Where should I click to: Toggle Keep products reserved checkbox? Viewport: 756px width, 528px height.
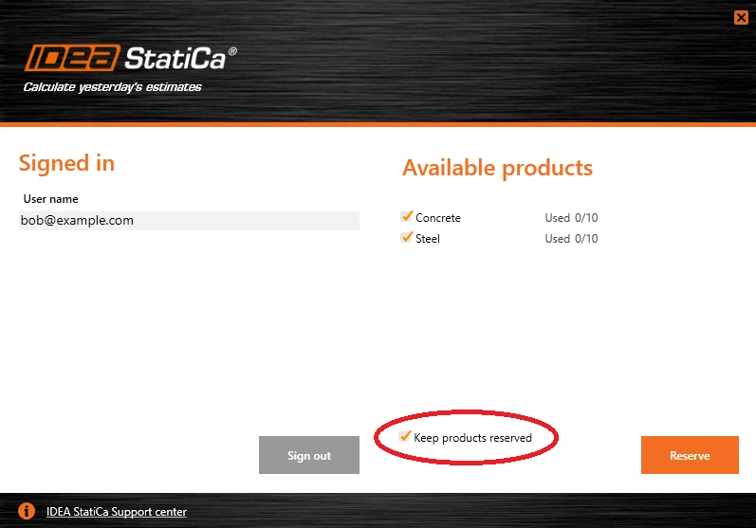[405, 437]
